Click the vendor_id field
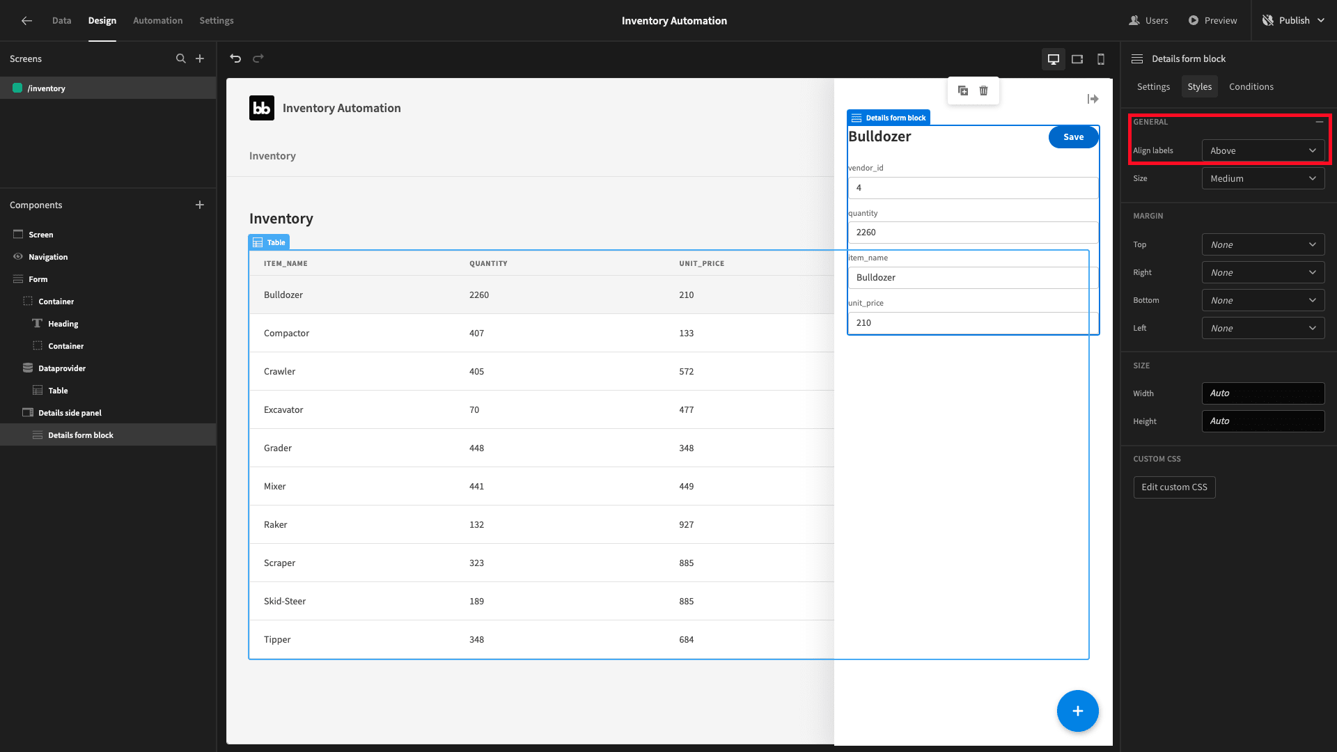 tap(973, 188)
